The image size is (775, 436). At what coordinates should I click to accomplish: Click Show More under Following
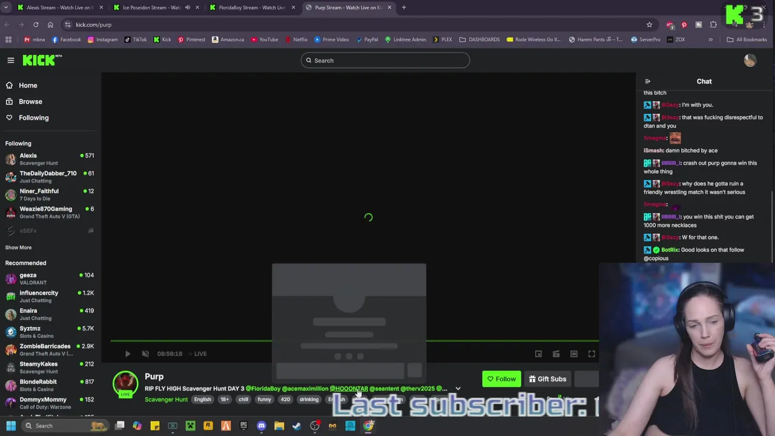coord(18,247)
